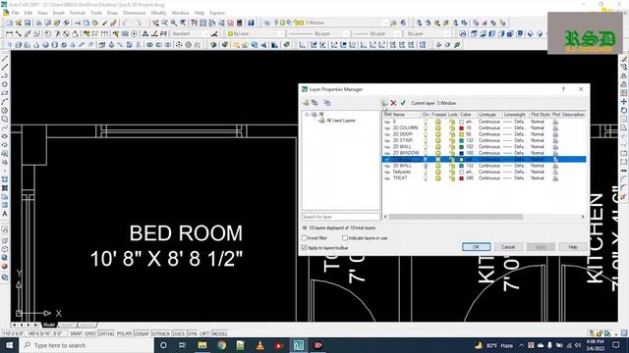
Task: Select the Multiline Text A tool
Action: (x=4, y=214)
